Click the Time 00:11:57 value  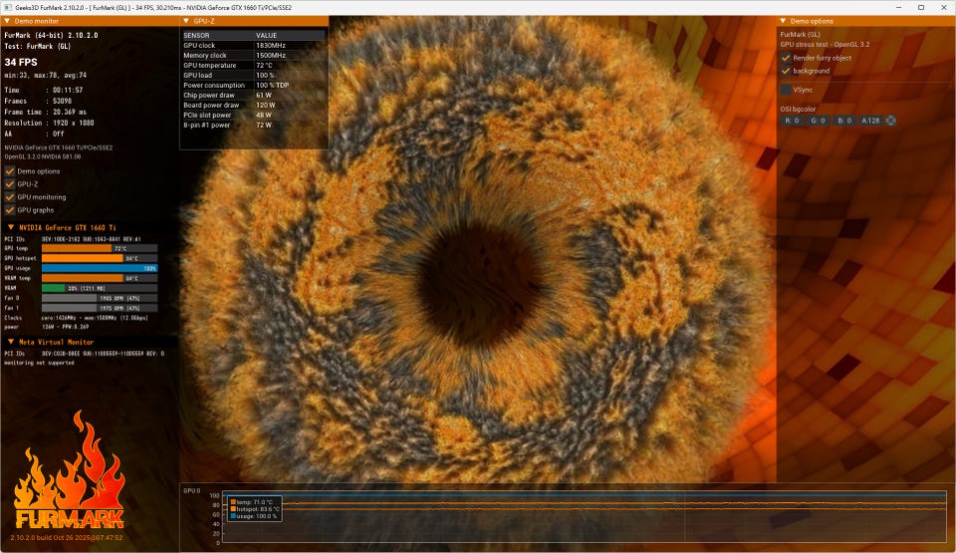pos(68,90)
